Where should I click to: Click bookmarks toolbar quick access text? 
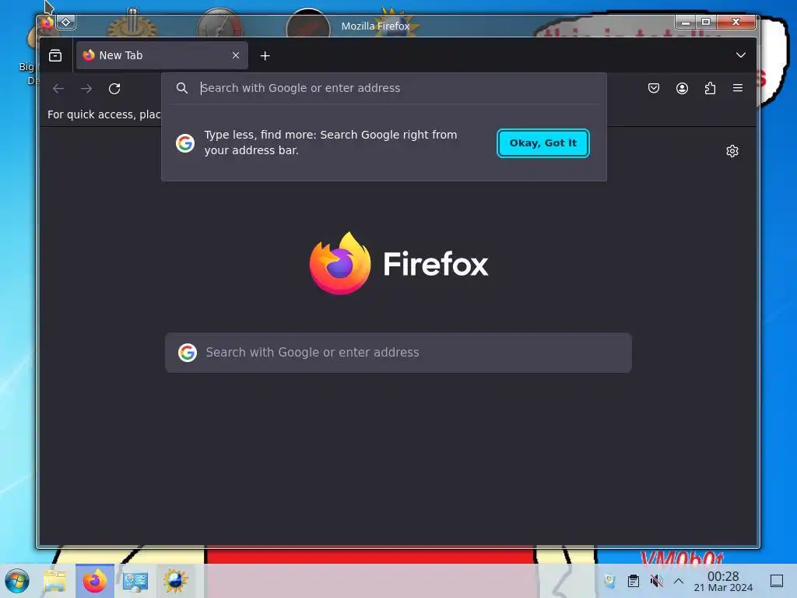[x=104, y=114]
